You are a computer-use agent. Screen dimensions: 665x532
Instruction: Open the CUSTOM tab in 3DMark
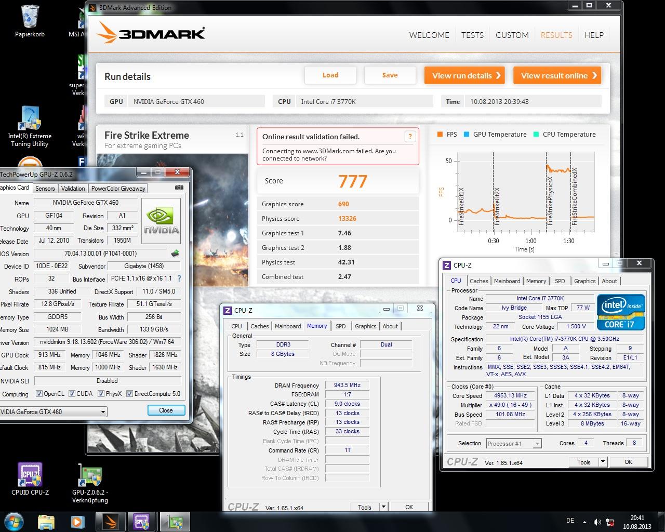click(512, 35)
